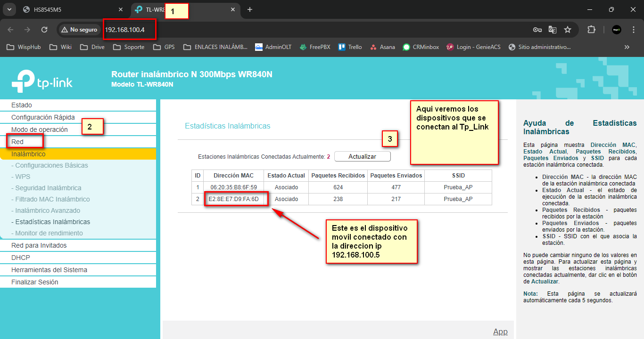
Task: Open the AdminOLT bookmark
Action: (273, 47)
